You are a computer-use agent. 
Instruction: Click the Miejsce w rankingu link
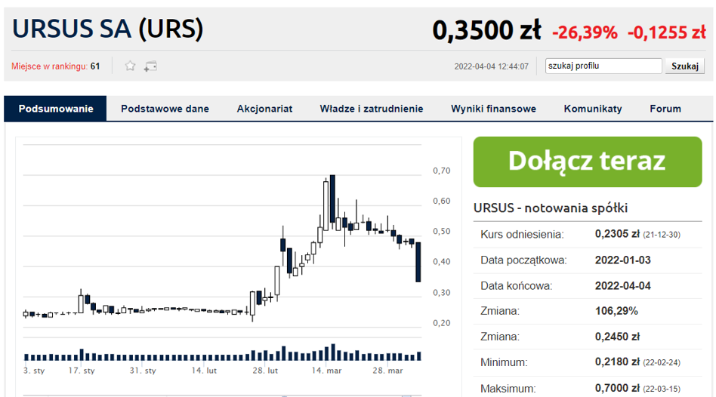[x=49, y=66]
